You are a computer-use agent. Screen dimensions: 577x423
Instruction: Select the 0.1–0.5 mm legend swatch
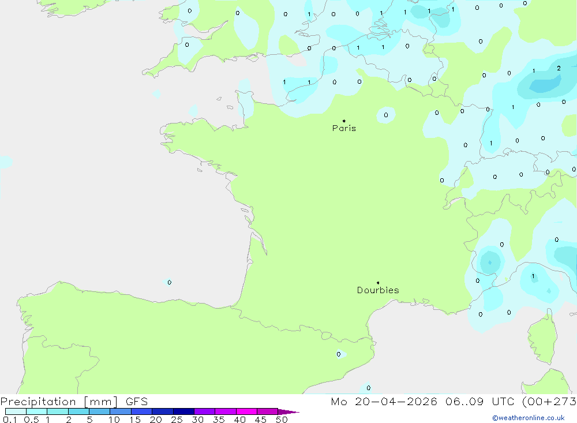(x=16, y=411)
